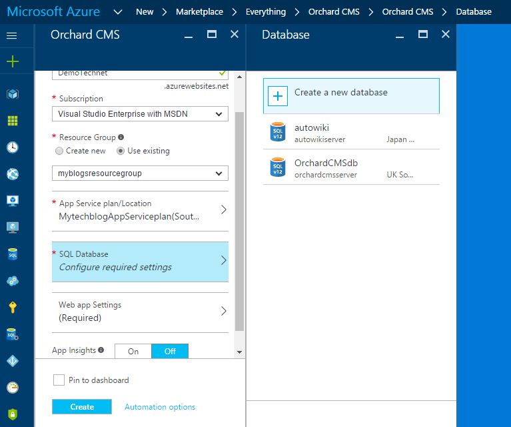Click the scrollbar up arrow
The image size is (511, 427).
240,77
